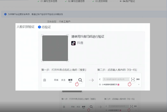The width and height of the screenshot is (167, 112).
Task: Click the blue clock icon beside 待验证
Action: (39, 27)
